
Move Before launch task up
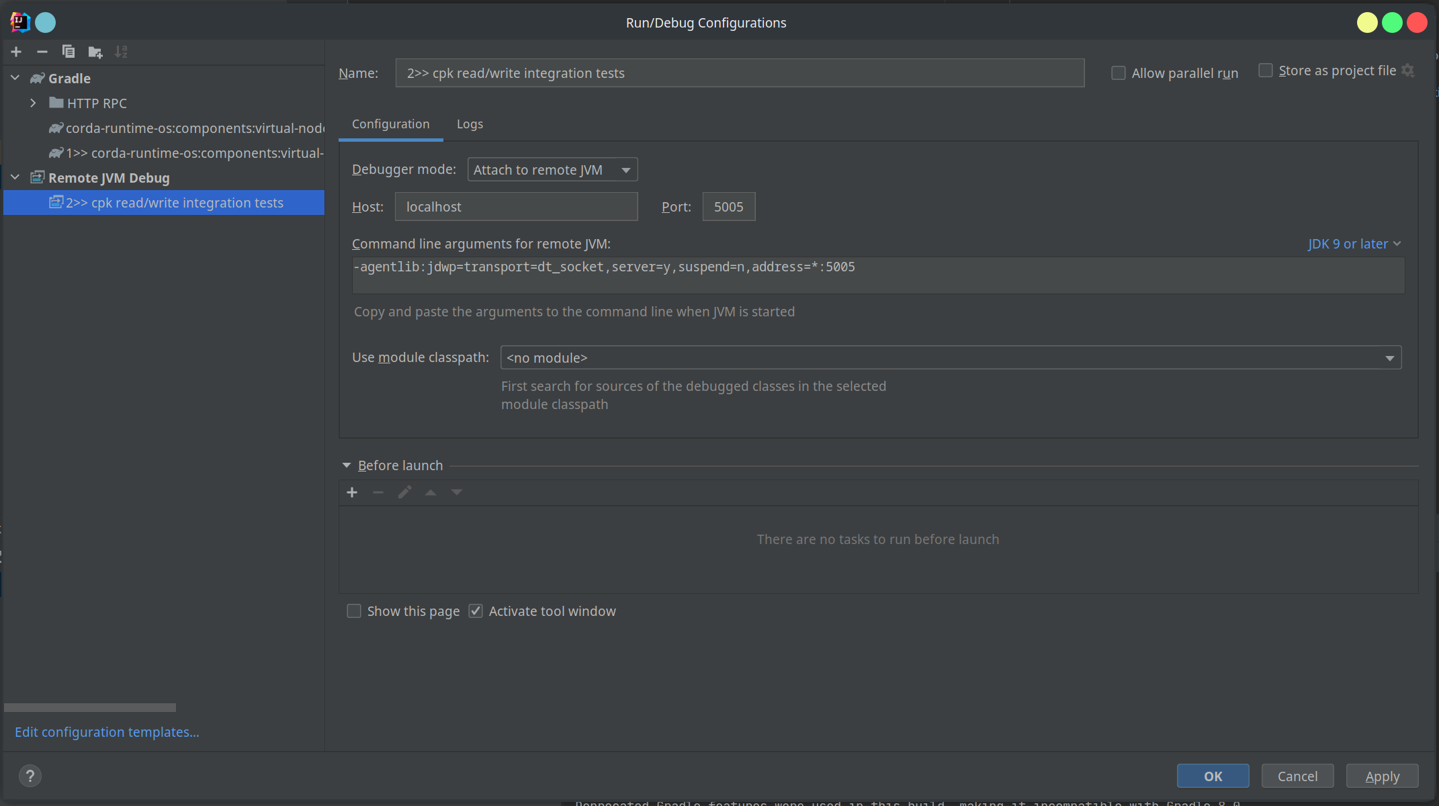[x=431, y=492]
